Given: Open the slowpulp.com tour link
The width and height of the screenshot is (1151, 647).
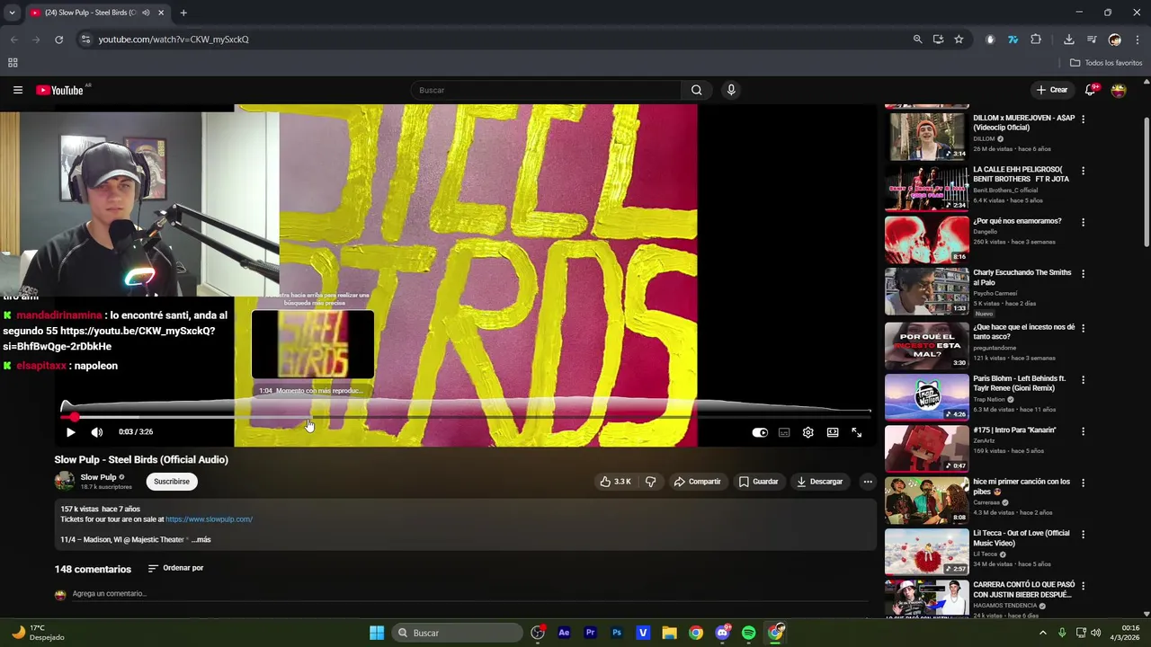Looking at the screenshot, I should point(209,519).
